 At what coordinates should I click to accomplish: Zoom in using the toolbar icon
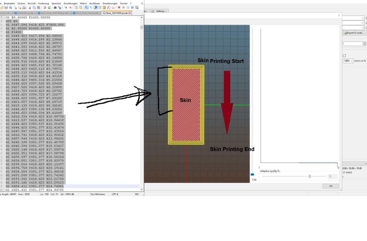65,7
